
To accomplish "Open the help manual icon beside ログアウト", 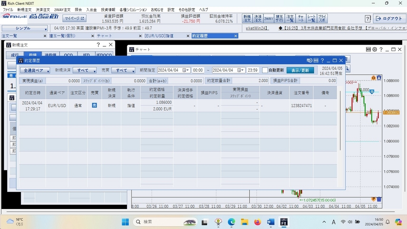I will [368, 19].
